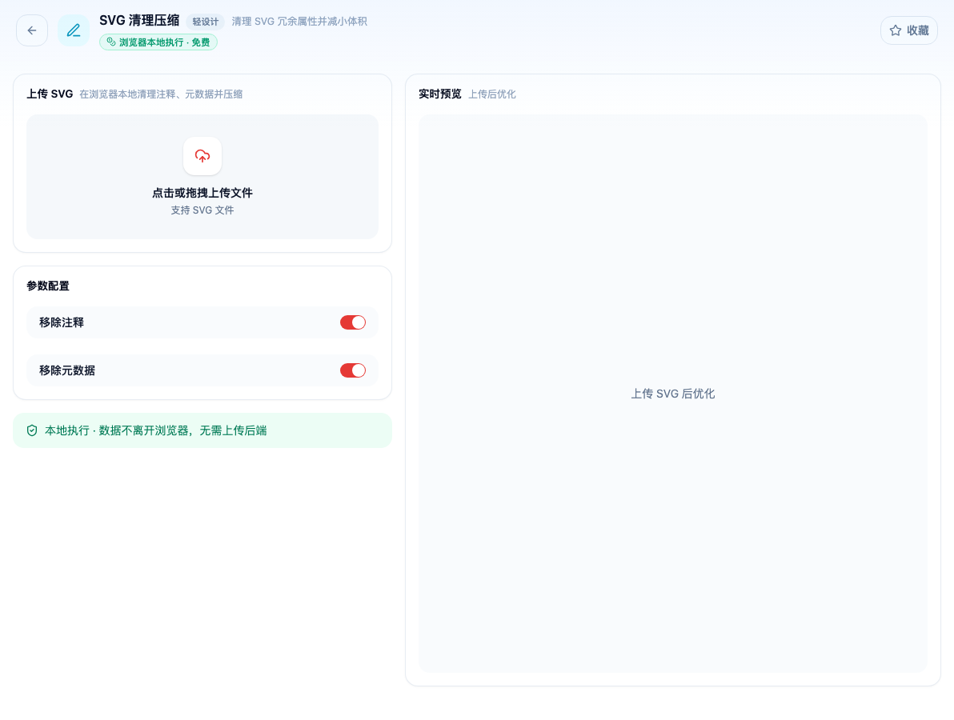Click 清理 SVG 冗余属性并减小体积 description

299,22
